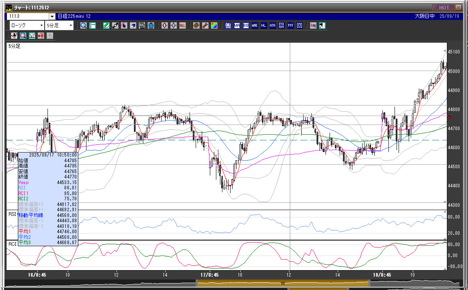Select the pencil drawing tool
The width and height of the screenshot is (468, 290).
[x=106, y=26]
